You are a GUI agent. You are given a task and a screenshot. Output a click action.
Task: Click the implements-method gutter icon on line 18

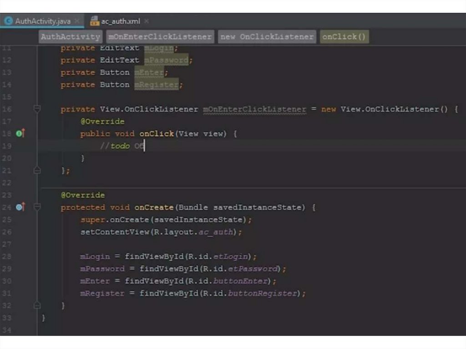click(20, 133)
